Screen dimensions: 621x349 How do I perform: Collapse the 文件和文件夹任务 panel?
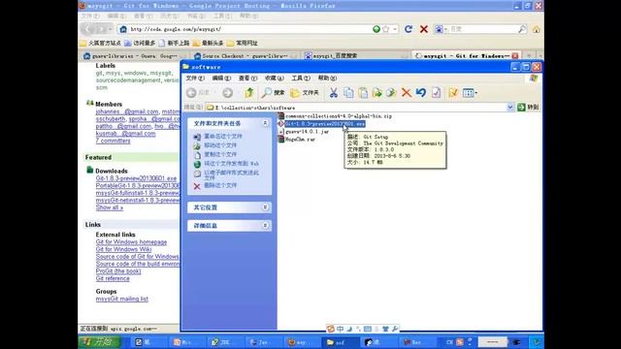pos(265,123)
